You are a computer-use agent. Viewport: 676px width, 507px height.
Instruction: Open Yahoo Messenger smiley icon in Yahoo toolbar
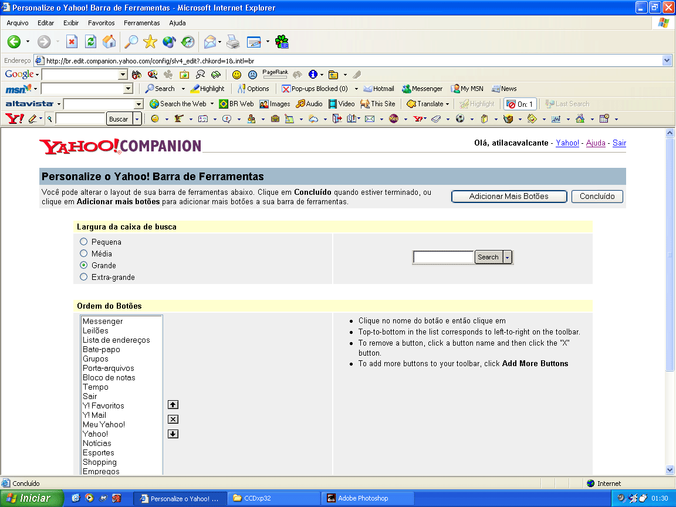[x=155, y=119]
